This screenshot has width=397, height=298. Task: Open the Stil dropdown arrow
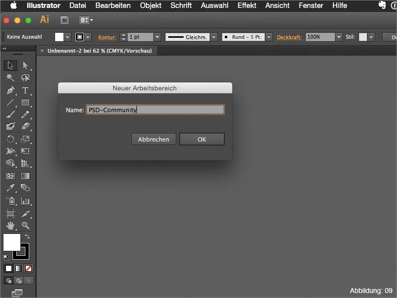tap(371, 37)
